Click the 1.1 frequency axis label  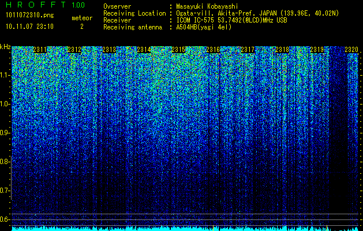click(4, 76)
